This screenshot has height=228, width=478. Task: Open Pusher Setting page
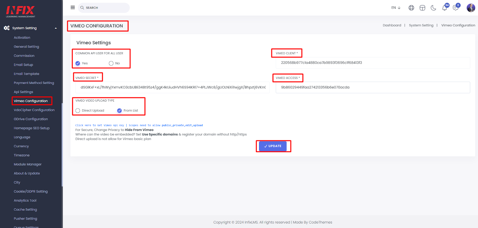(25, 219)
